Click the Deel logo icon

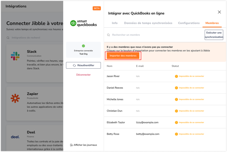pos(15,137)
